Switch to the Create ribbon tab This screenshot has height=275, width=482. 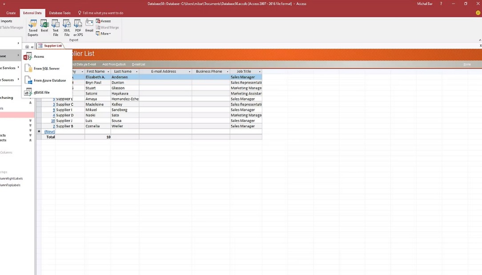pyautogui.click(x=11, y=13)
